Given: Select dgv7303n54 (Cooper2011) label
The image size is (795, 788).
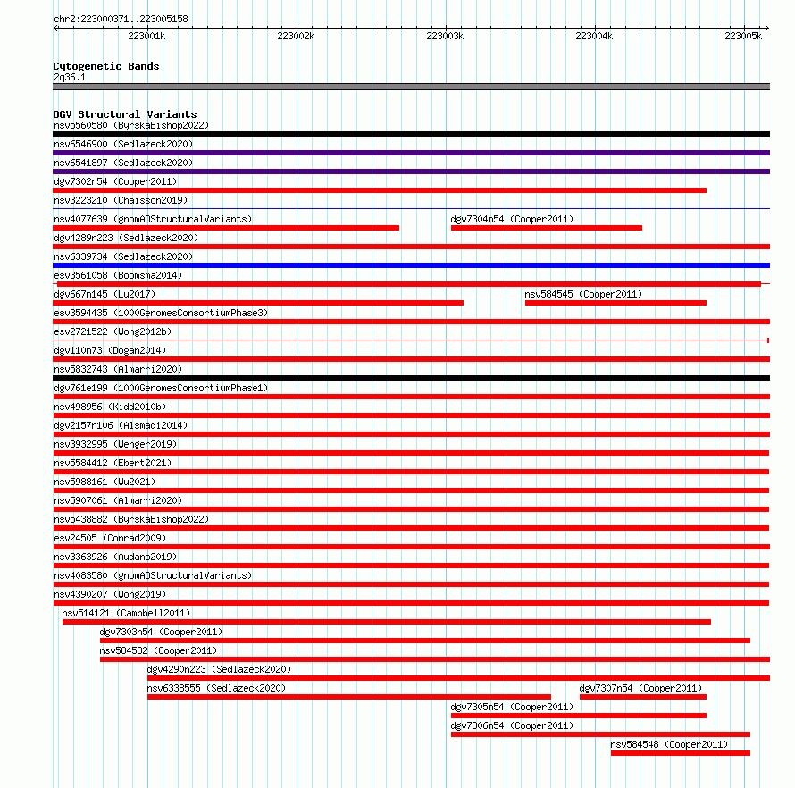Looking at the screenshot, I should click(x=161, y=632).
